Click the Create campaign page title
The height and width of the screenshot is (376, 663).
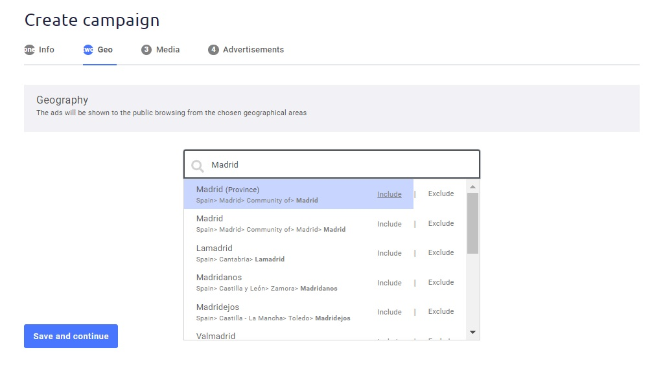(92, 20)
